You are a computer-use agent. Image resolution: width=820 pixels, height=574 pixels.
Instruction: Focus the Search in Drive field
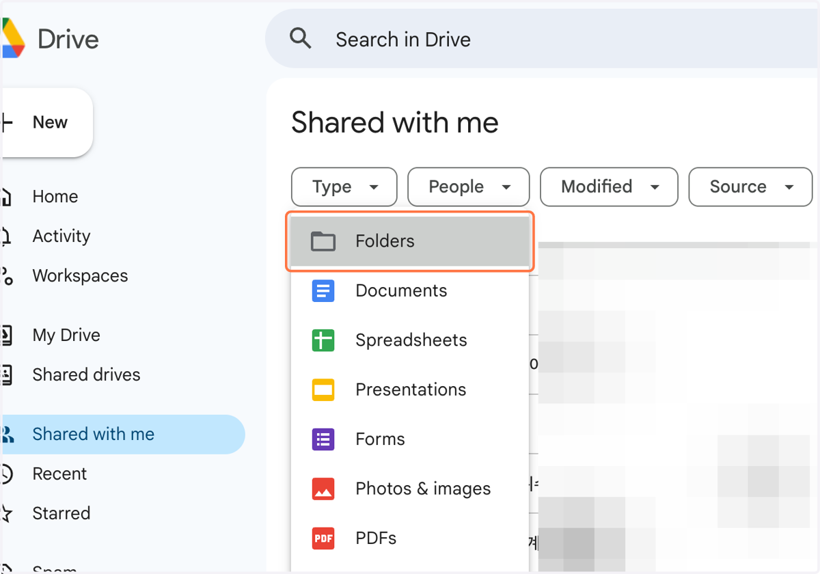pyautogui.click(x=543, y=39)
